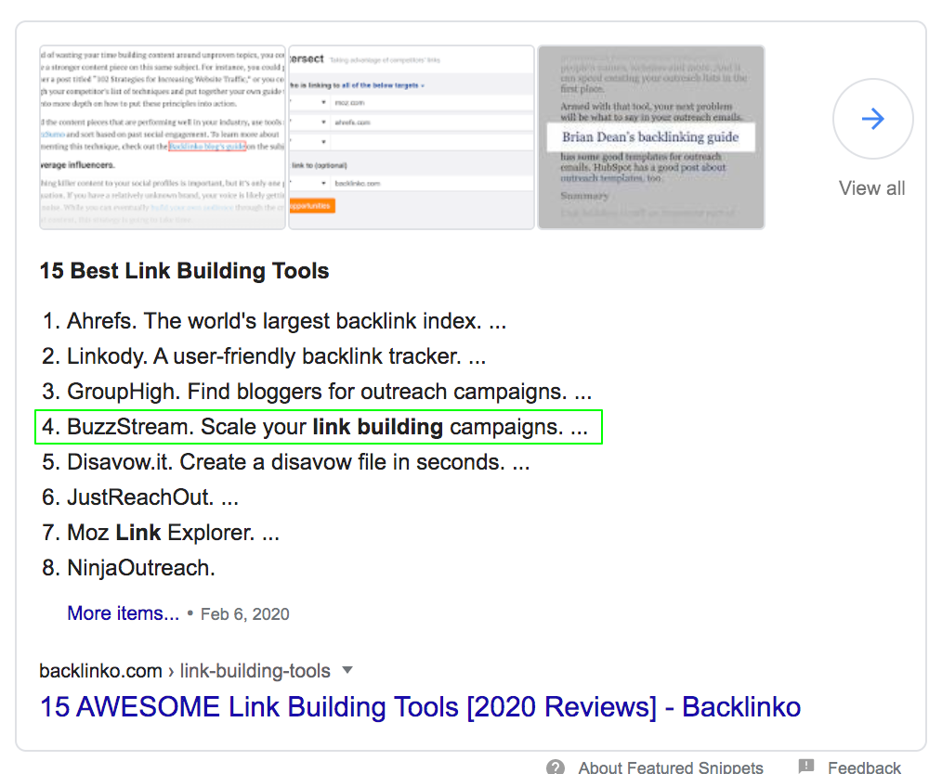Open the question mark About Featured Snippets icon

point(556,767)
